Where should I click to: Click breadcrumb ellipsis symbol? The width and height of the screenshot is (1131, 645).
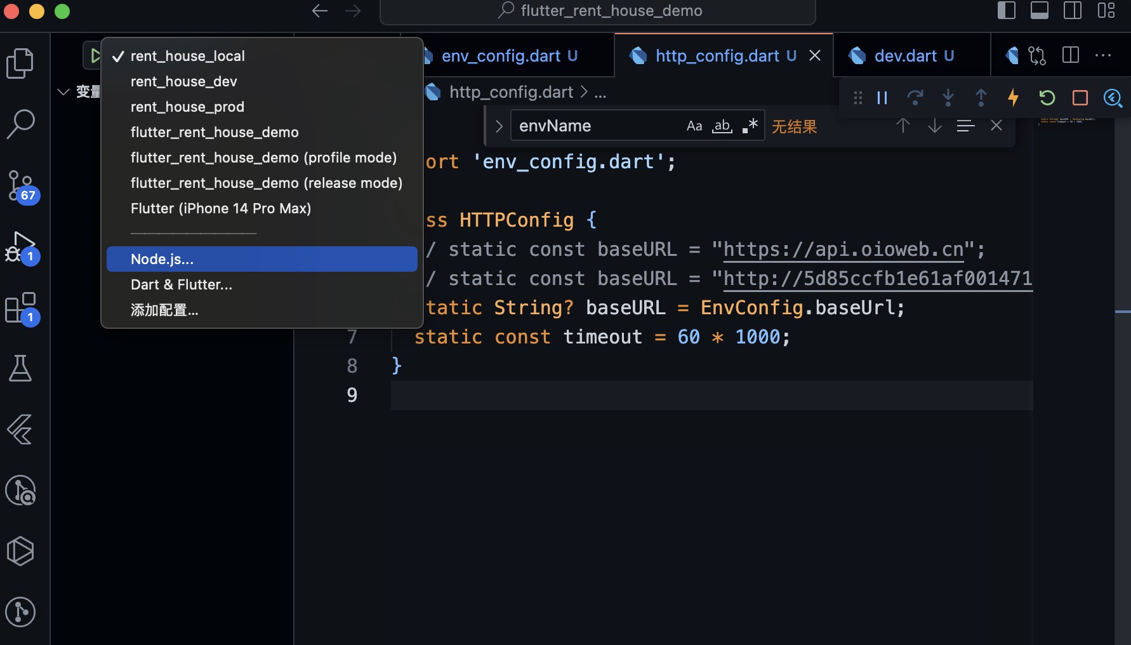tap(600, 93)
